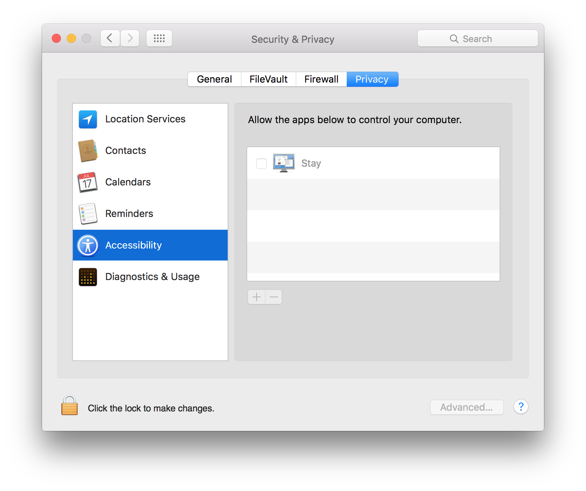Click the Accessibility figure icon

tap(88, 245)
